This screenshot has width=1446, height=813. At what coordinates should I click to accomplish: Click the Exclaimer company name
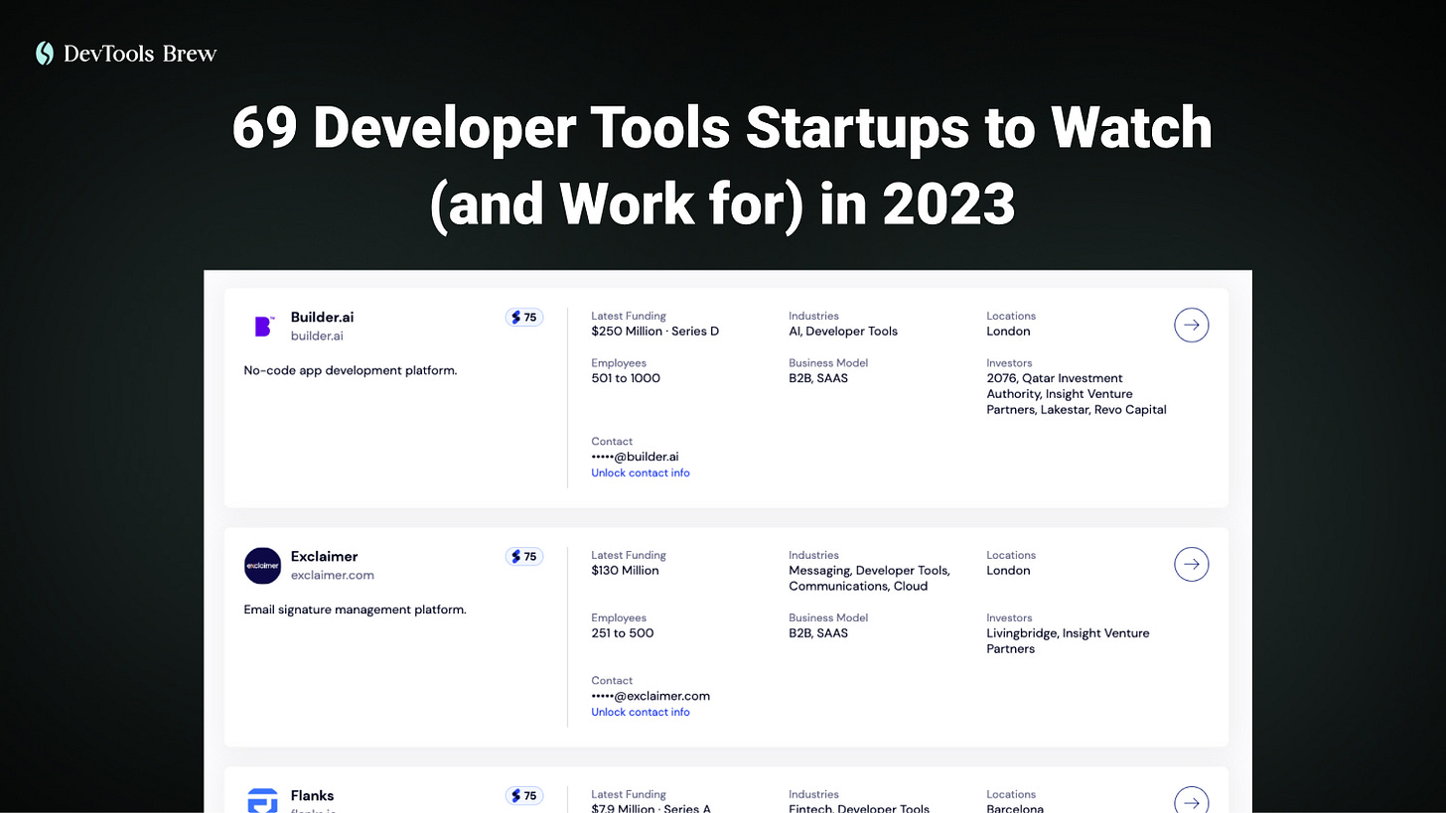pos(325,557)
